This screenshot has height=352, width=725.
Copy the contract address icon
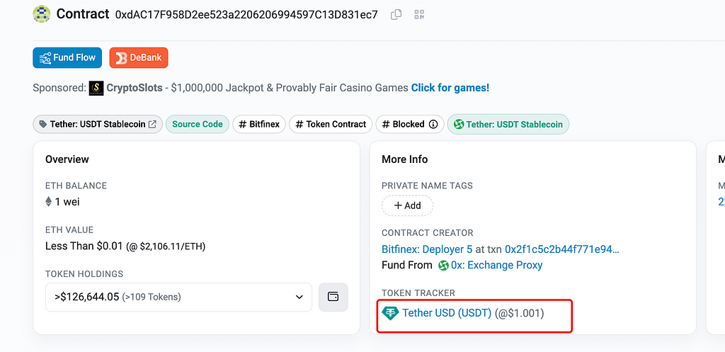tap(396, 14)
